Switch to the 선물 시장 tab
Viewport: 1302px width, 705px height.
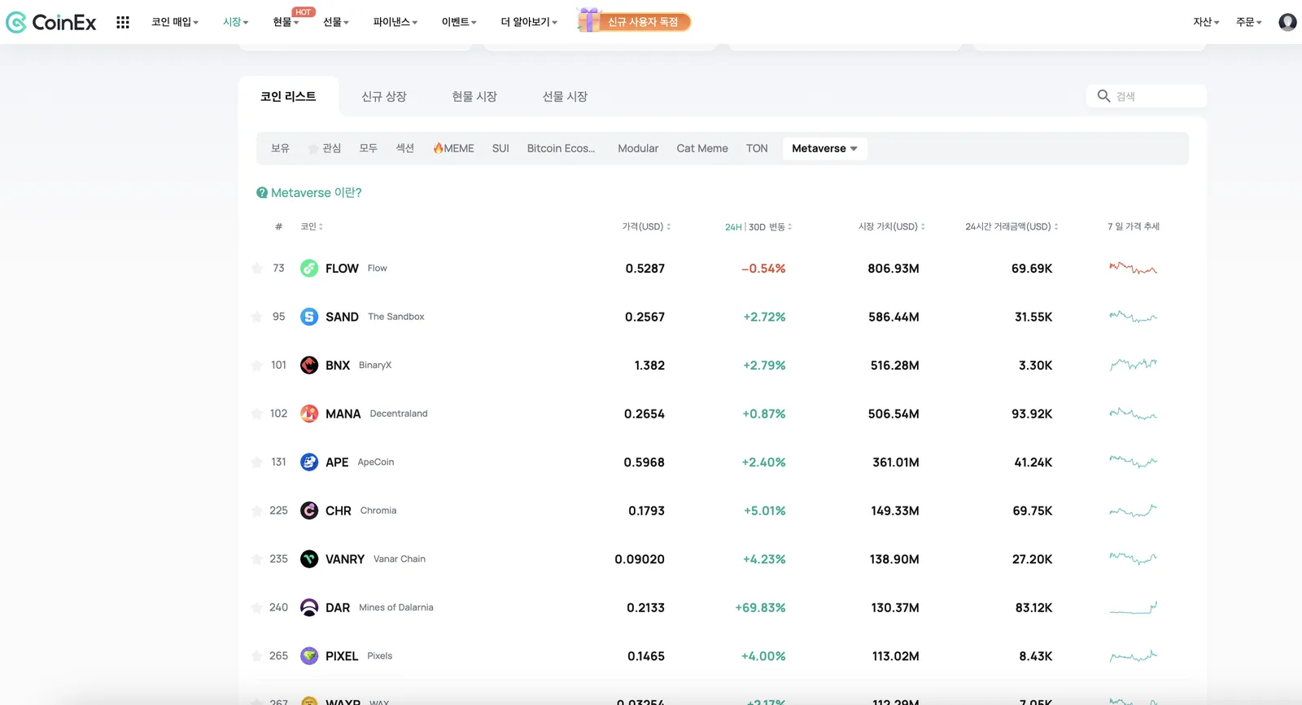565,96
